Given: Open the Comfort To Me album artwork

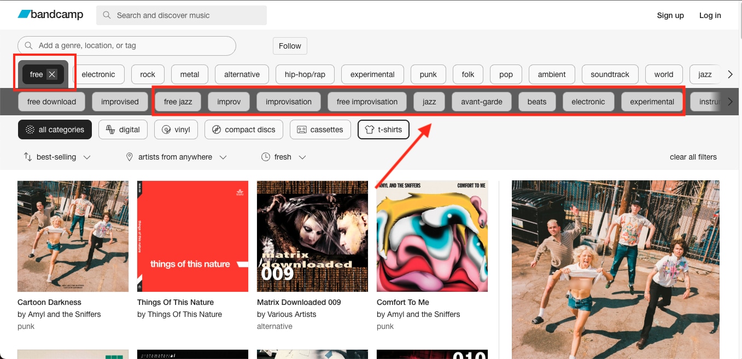Looking at the screenshot, I should [x=432, y=236].
